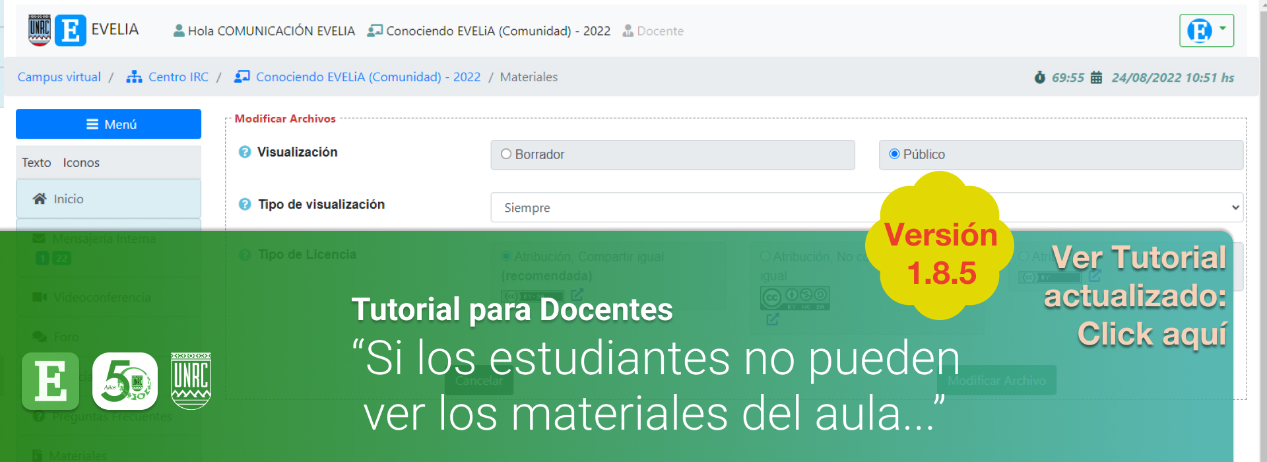Click the user icon beside Hola COMUNICACIÓN EVELIA
The image size is (1267, 462).
(x=179, y=31)
